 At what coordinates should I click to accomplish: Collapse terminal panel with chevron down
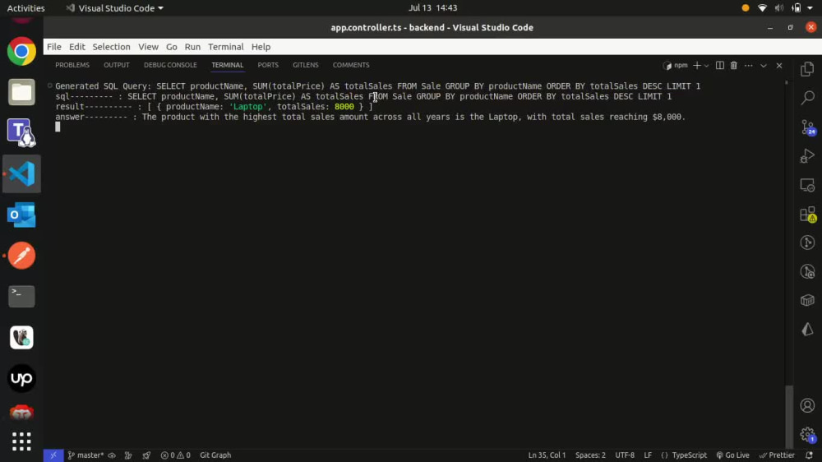click(x=764, y=66)
